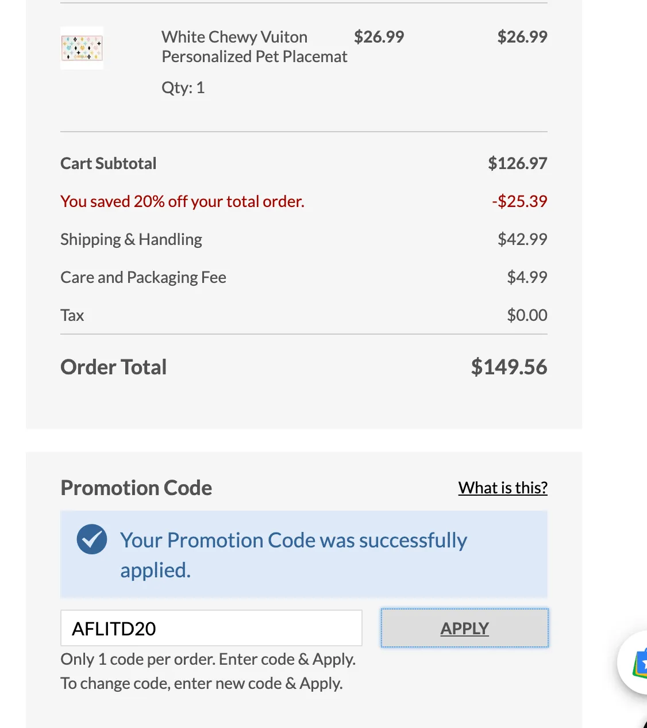This screenshot has height=728, width=647.
Task: Click the White Chewy Vuiton placemat product image
Action: [x=82, y=48]
